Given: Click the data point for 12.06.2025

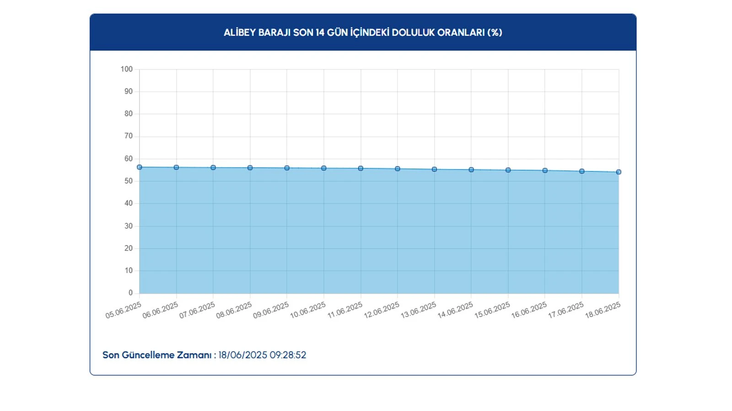Looking at the screenshot, I should point(398,169).
